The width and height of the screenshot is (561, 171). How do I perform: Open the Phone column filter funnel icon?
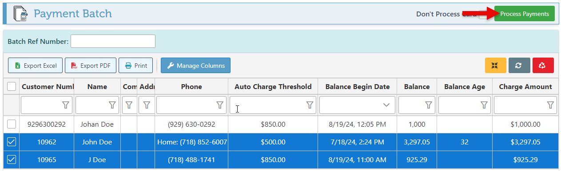[x=220, y=105]
